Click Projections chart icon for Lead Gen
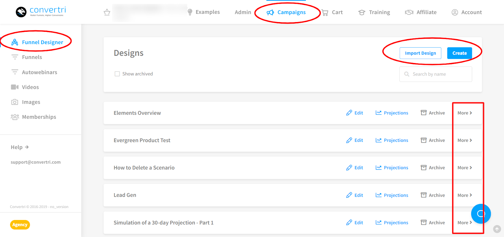504x237 pixels. [x=378, y=195]
